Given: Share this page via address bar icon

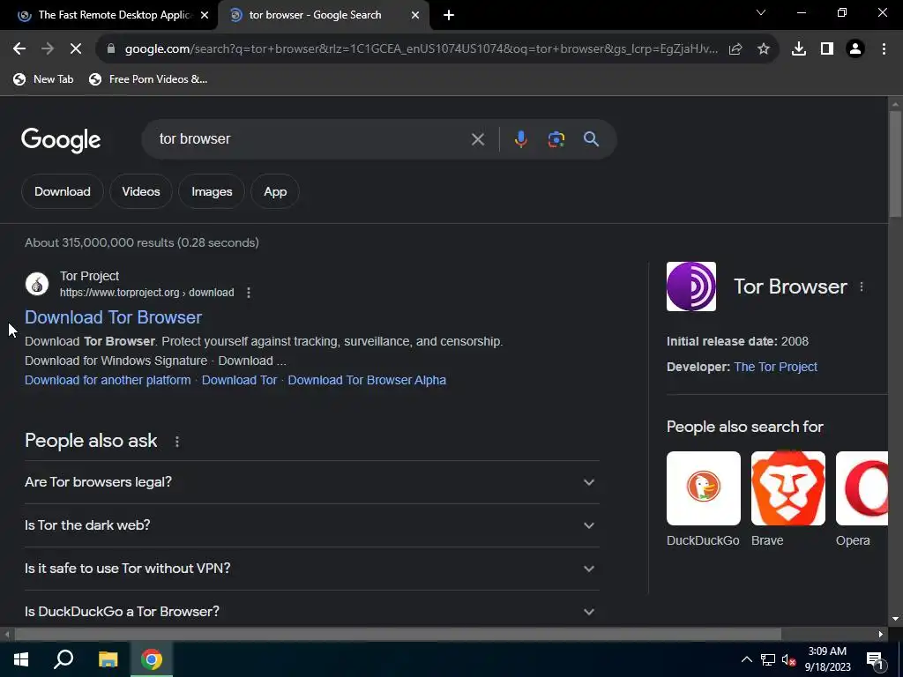Looking at the screenshot, I should point(735,49).
